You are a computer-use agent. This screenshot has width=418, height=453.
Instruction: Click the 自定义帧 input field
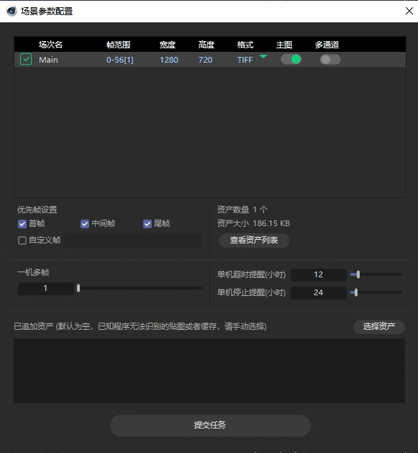point(133,241)
